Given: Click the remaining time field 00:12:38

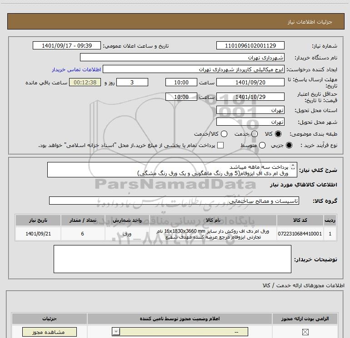Looking at the screenshot, I should tap(85, 82).
